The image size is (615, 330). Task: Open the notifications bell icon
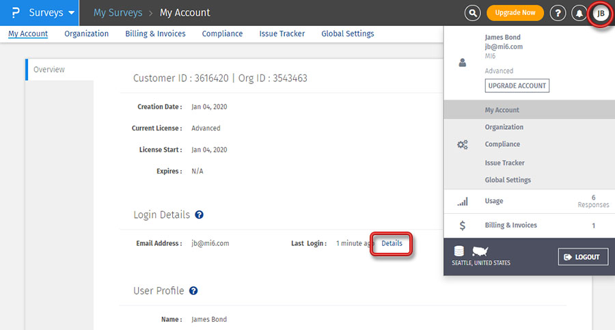tap(579, 13)
